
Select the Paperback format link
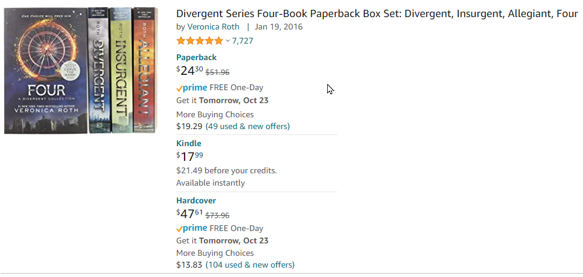(196, 57)
